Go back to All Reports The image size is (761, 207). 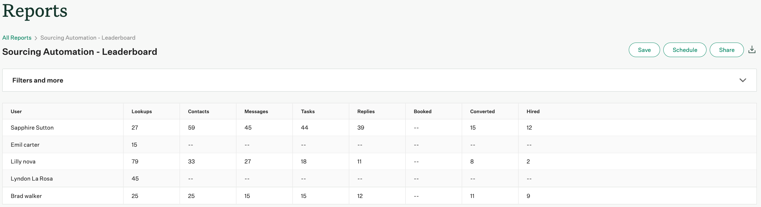[x=17, y=38]
